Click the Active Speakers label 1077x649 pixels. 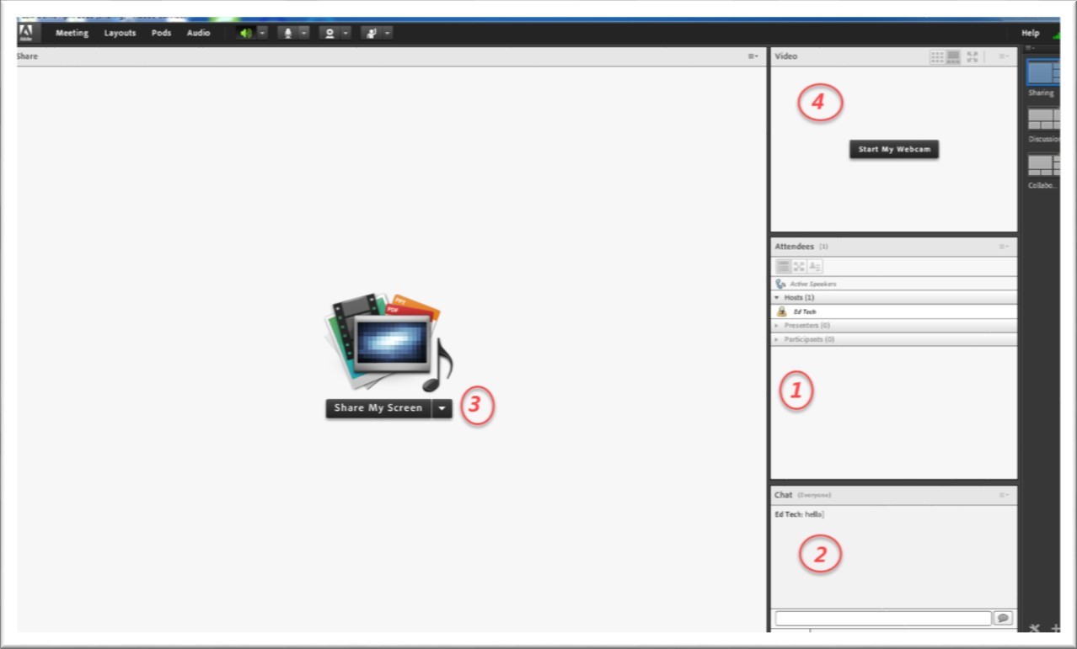813,285
